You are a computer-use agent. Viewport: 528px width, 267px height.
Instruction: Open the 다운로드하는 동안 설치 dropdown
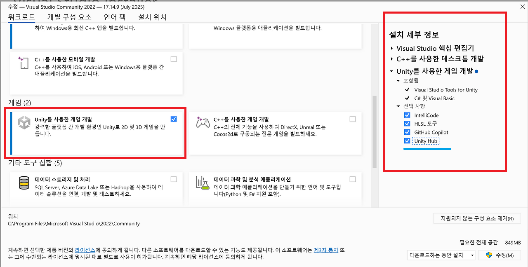point(441,255)
